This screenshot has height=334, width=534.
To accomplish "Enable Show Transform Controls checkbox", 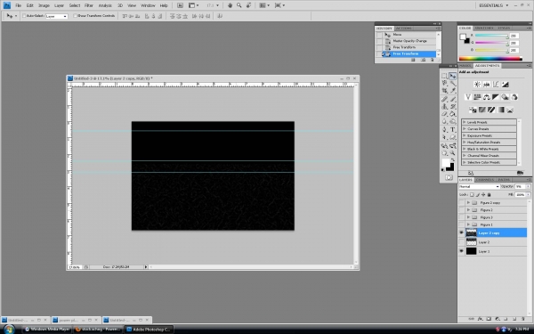I will (76, 16).
